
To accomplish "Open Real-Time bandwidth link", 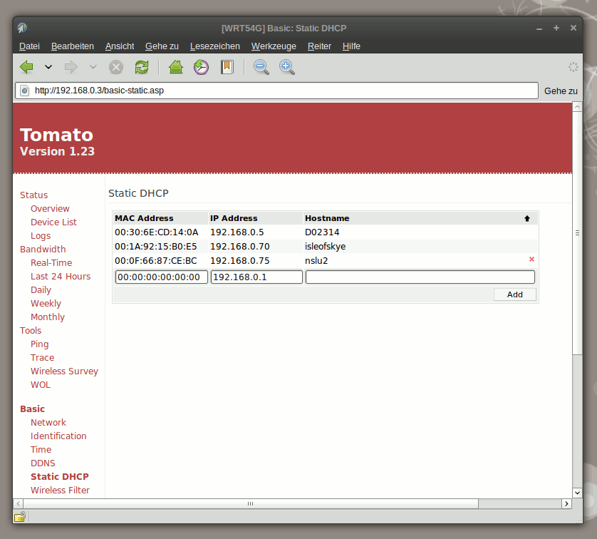I will point(51,263).
